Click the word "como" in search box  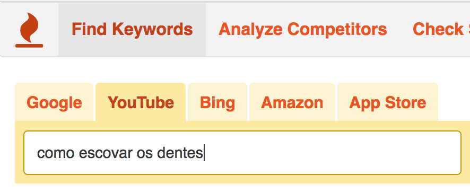56,153
